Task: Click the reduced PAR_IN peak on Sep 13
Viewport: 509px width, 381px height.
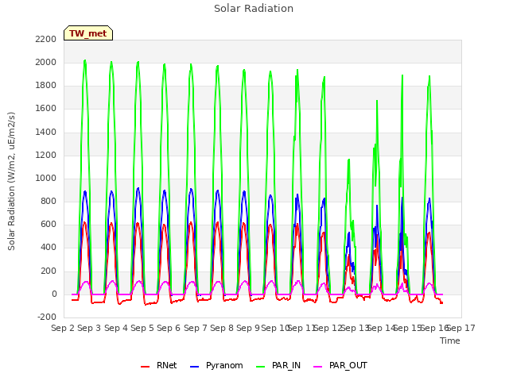Action: click(x=349, y=160)
